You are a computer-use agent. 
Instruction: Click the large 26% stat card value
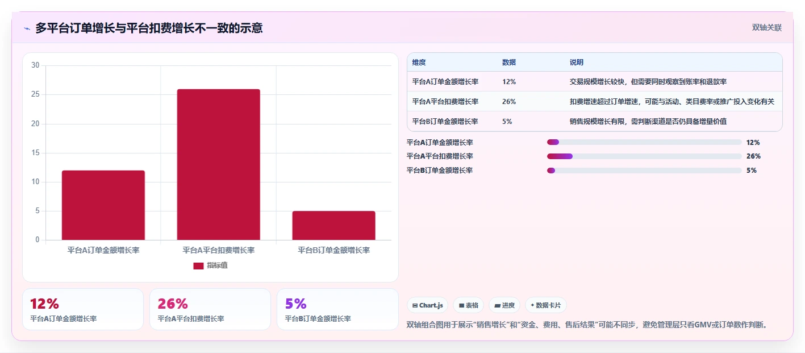point(173,304)
